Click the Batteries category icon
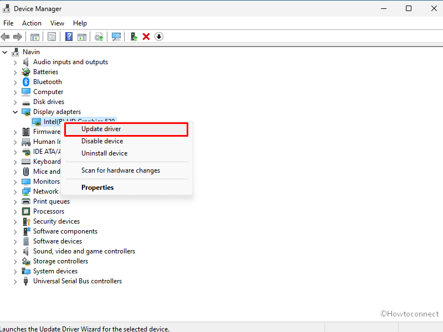Screen dimensions: 443x332 pos(26,72)
